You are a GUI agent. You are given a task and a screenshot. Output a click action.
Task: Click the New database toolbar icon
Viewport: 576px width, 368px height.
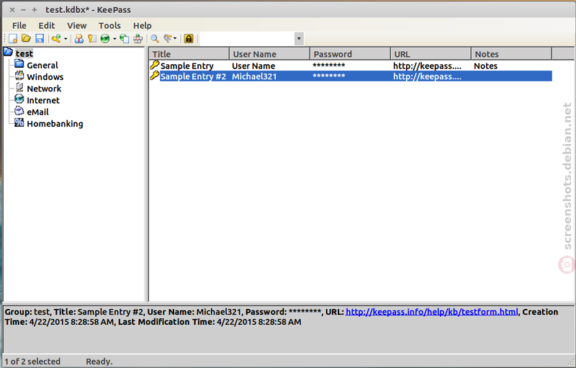[x=13, y=39]
